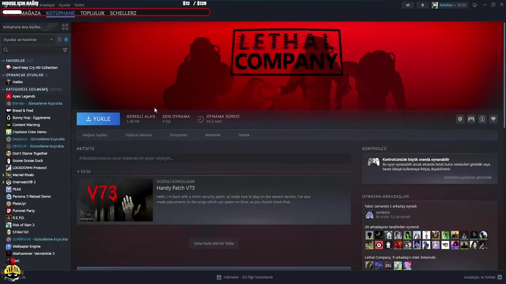Click the R.E.P.O. game icon
The width and height of the screenshot is (506, 284).
pyautogui.click(x=9, y=218)
